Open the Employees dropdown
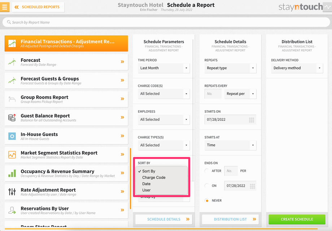Screen dimensions: 332x231 (x=164, y=120)
